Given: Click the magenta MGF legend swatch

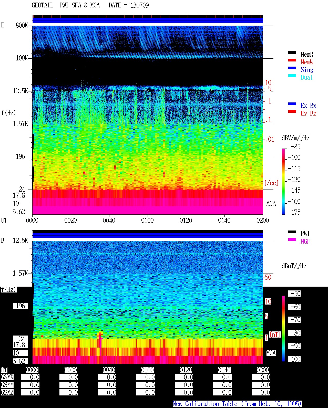Looking at the screenshot, I should 292,239.
